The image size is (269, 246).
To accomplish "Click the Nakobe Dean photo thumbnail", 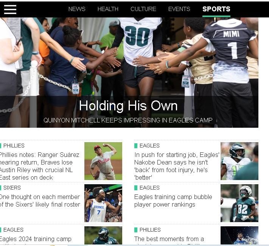I will [239, 161].
